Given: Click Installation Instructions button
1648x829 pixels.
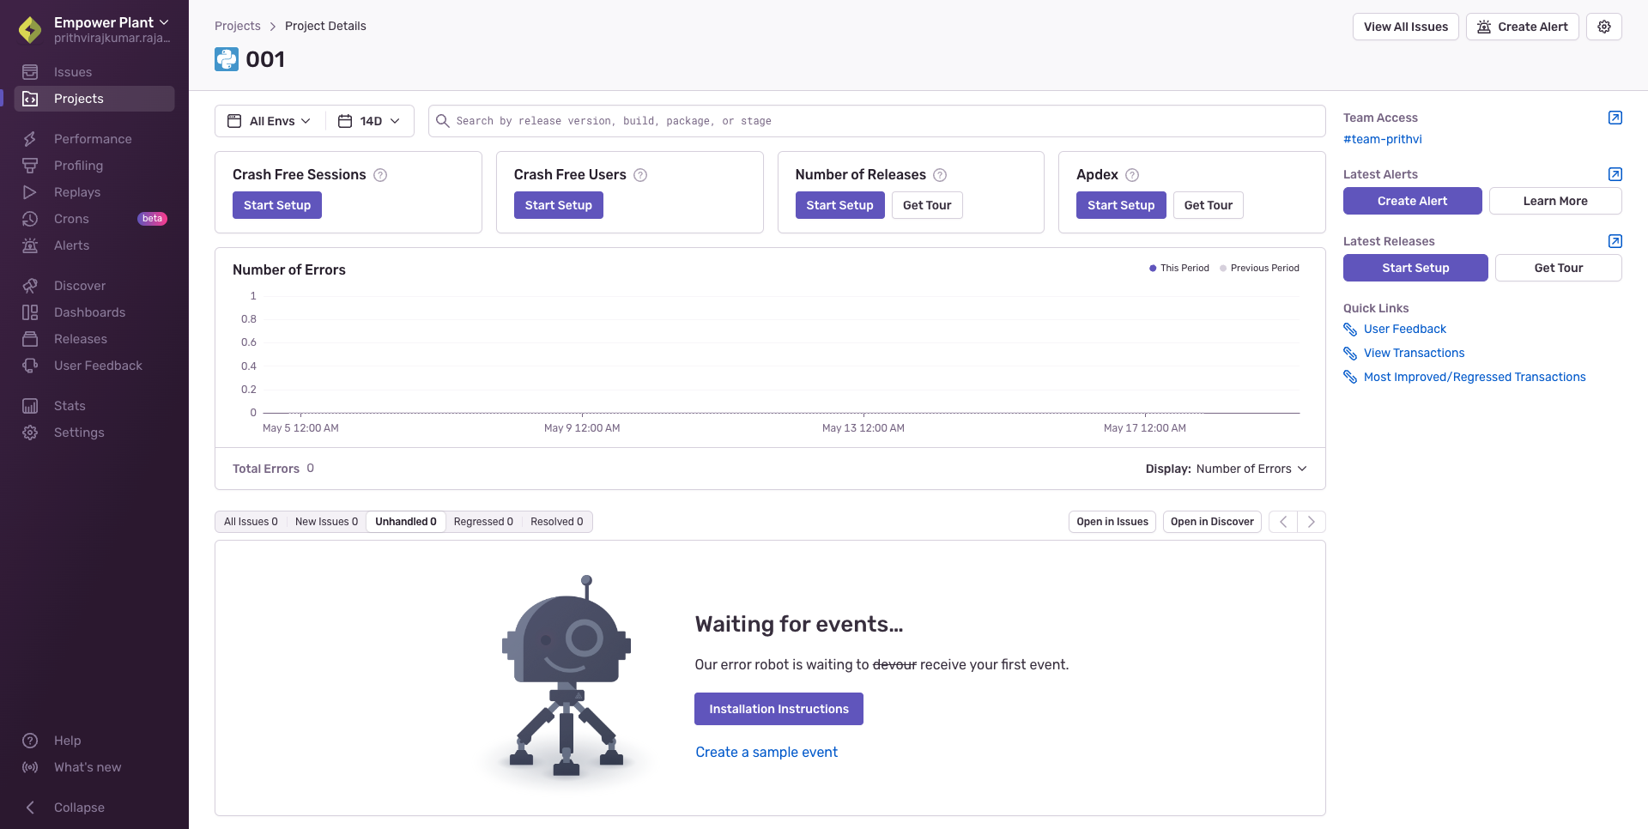Looking at the screenshot, I should click(779, 709).
